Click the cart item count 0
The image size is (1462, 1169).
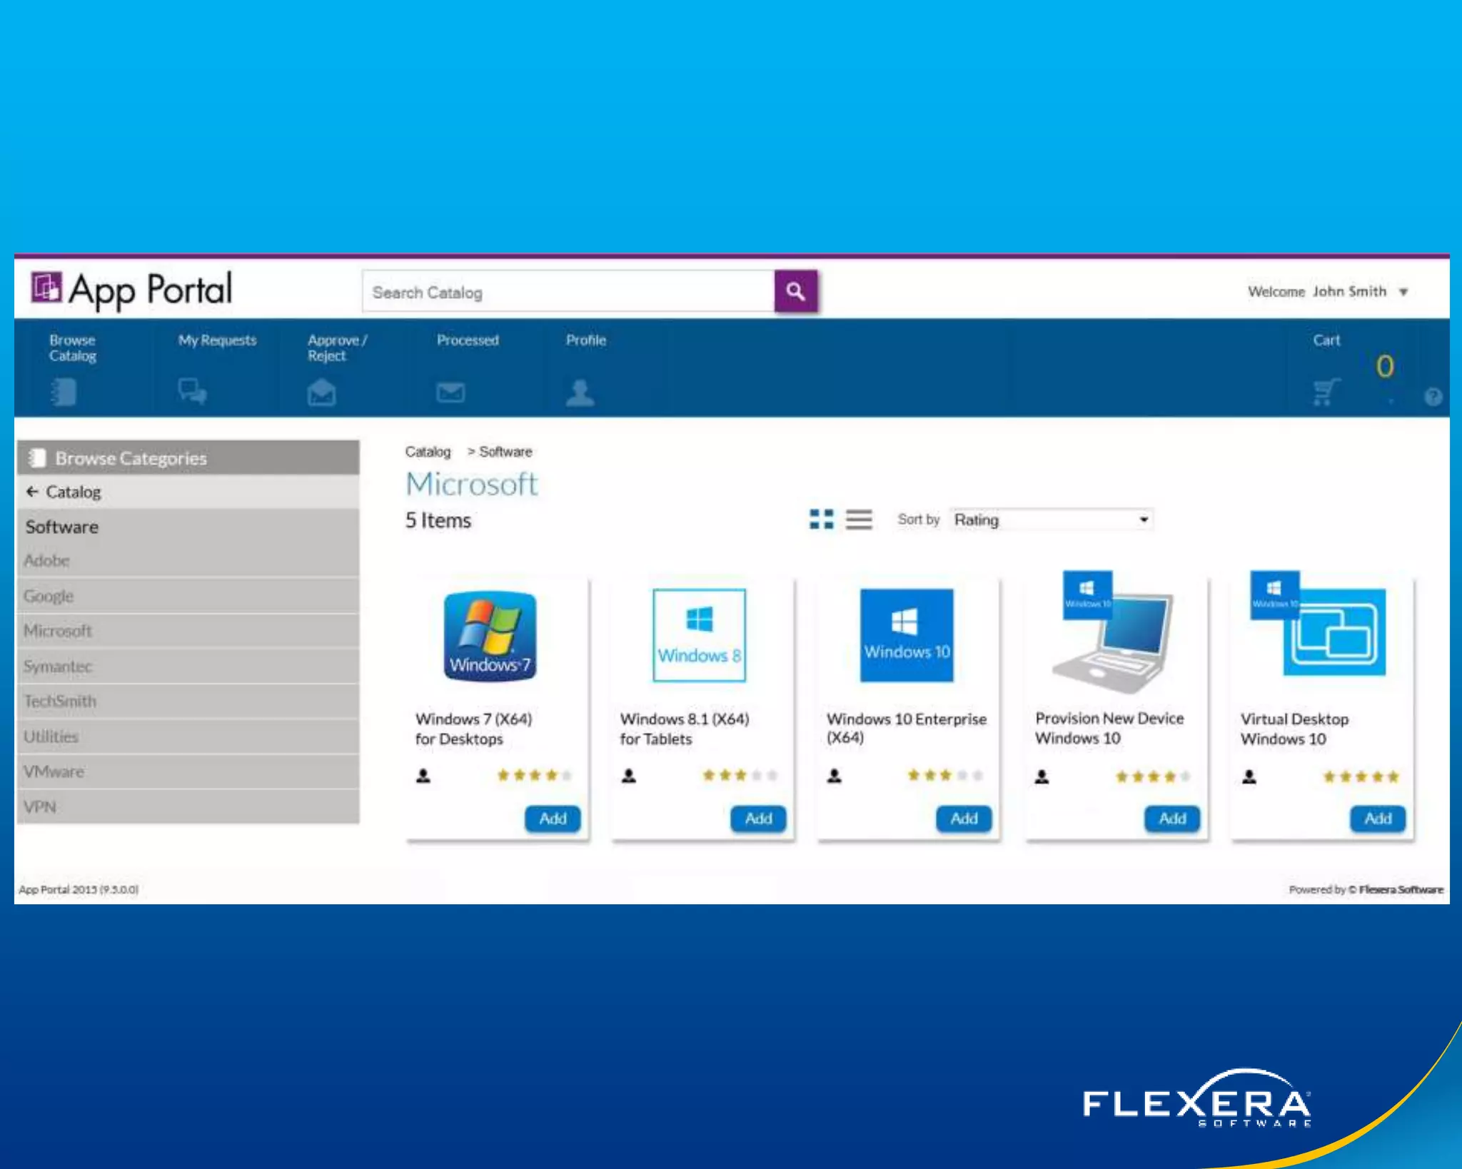tap(1385, 366)
